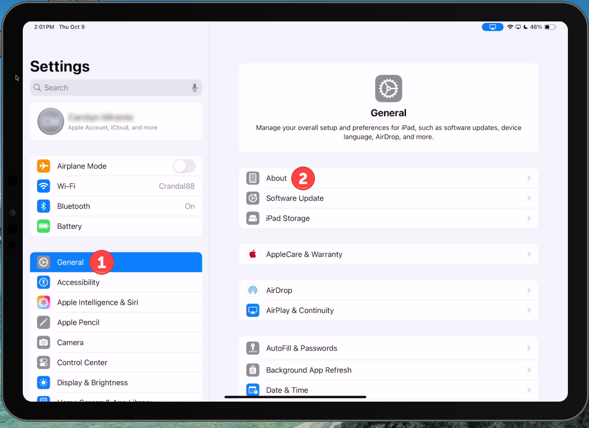Expand the AutoFill & Passwords chevron

point(529,348)
